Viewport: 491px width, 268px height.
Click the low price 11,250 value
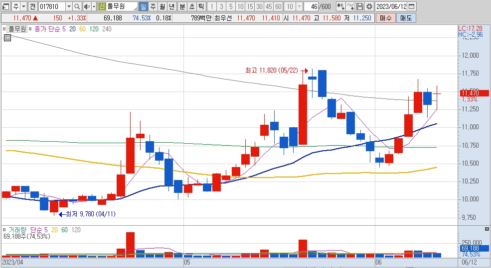362,18
